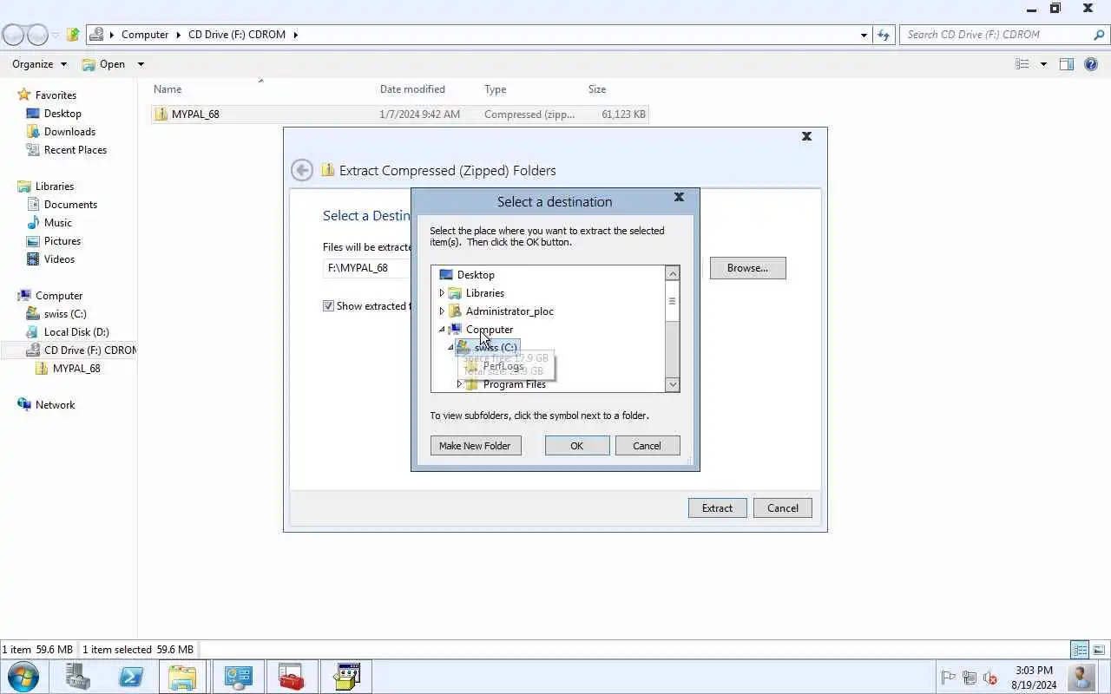The height and width of the screenshot is (694, 1111).
Task: Click the search magnifier icon
Action: [x=1099, y=35]
